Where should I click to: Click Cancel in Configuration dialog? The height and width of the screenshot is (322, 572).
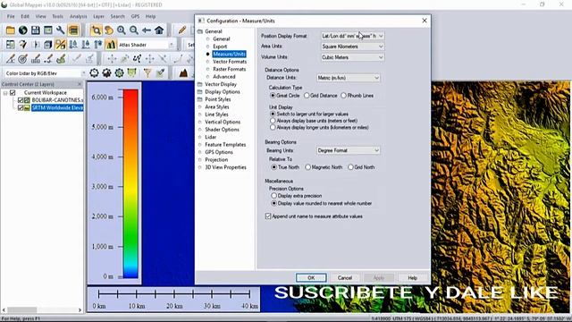point(345,278)
